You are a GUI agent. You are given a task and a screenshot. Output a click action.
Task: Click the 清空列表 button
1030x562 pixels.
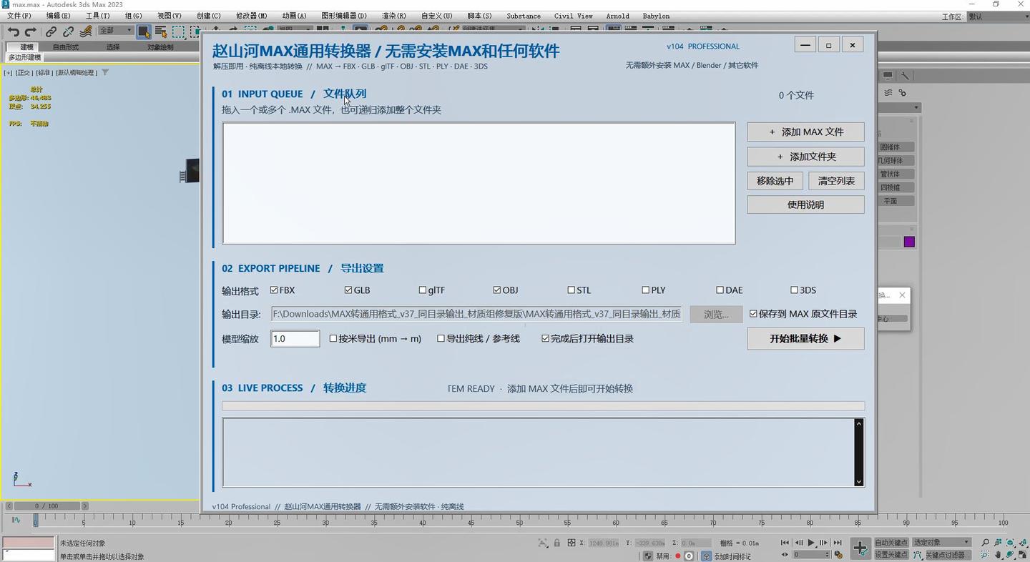pos(836,181)
